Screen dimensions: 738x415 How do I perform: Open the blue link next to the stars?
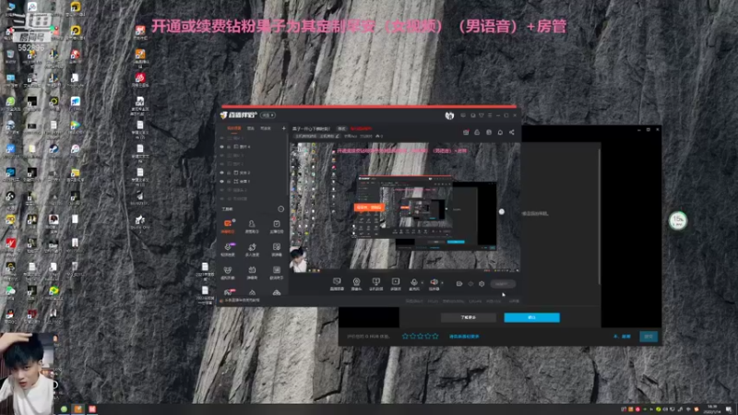click(x=464, y=337)
